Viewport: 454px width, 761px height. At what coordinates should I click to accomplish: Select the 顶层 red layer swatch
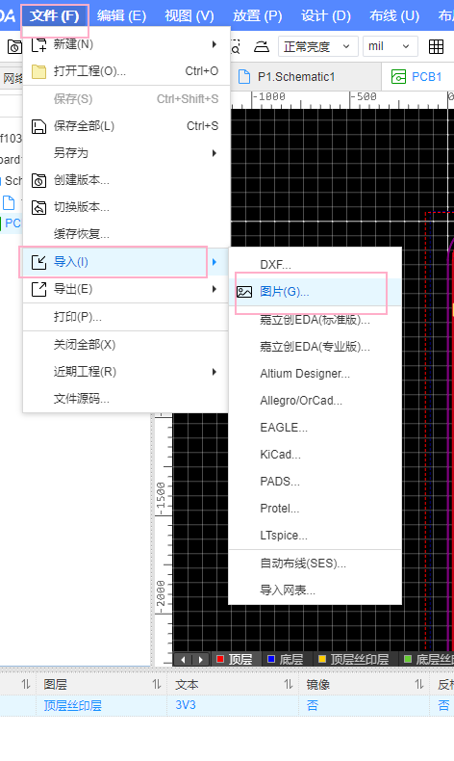[220, 659]
